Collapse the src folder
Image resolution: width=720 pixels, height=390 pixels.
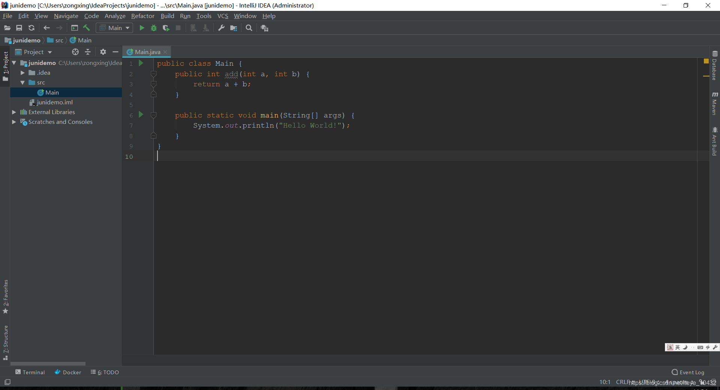[22, 83]
